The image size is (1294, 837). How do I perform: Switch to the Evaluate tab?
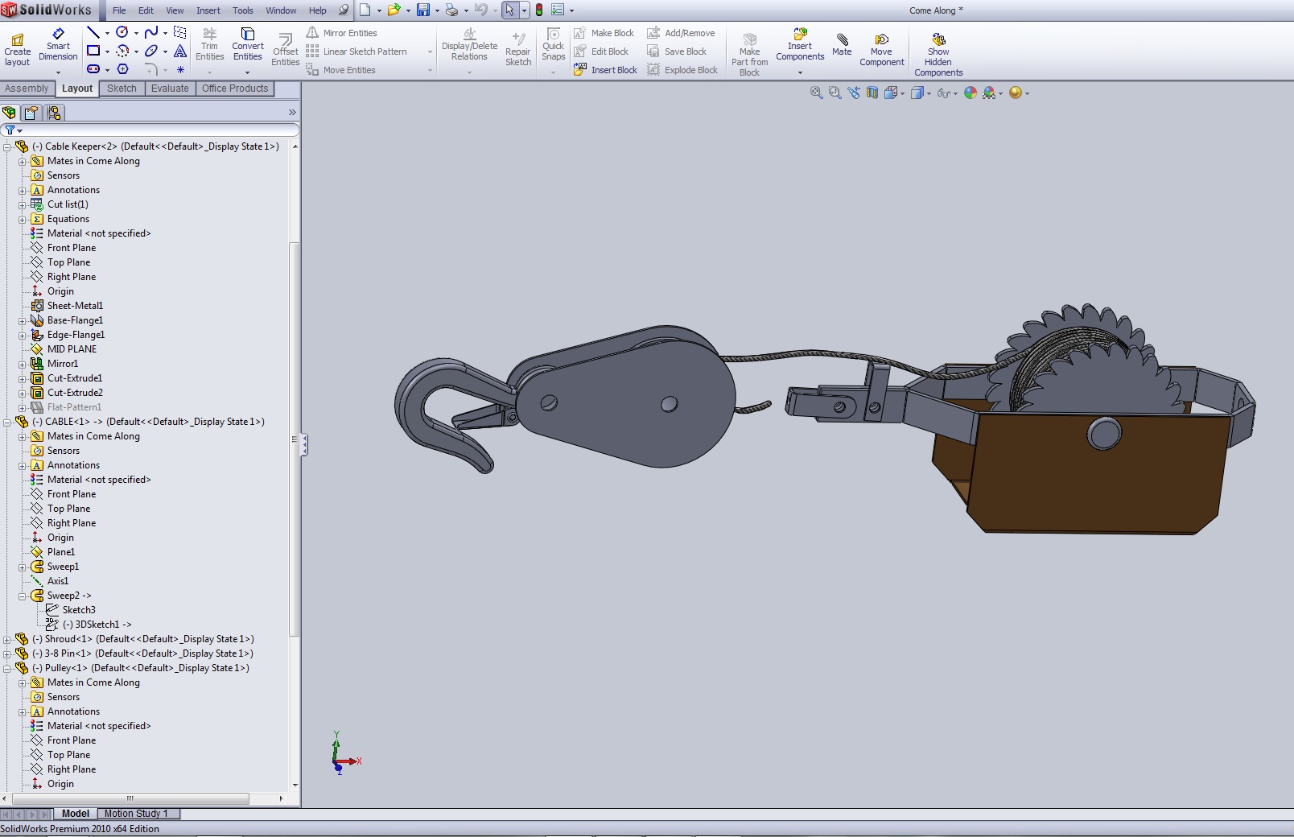point(170,89)
